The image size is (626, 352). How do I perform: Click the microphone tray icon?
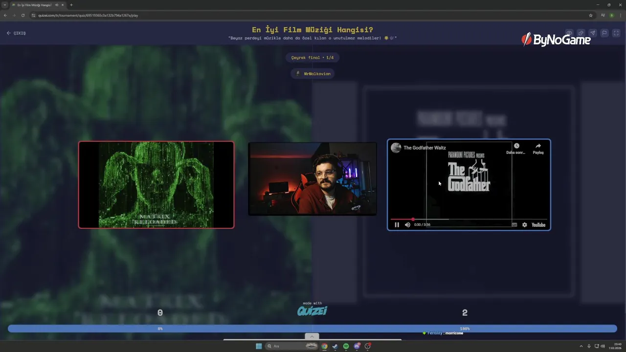coord(589,346)
